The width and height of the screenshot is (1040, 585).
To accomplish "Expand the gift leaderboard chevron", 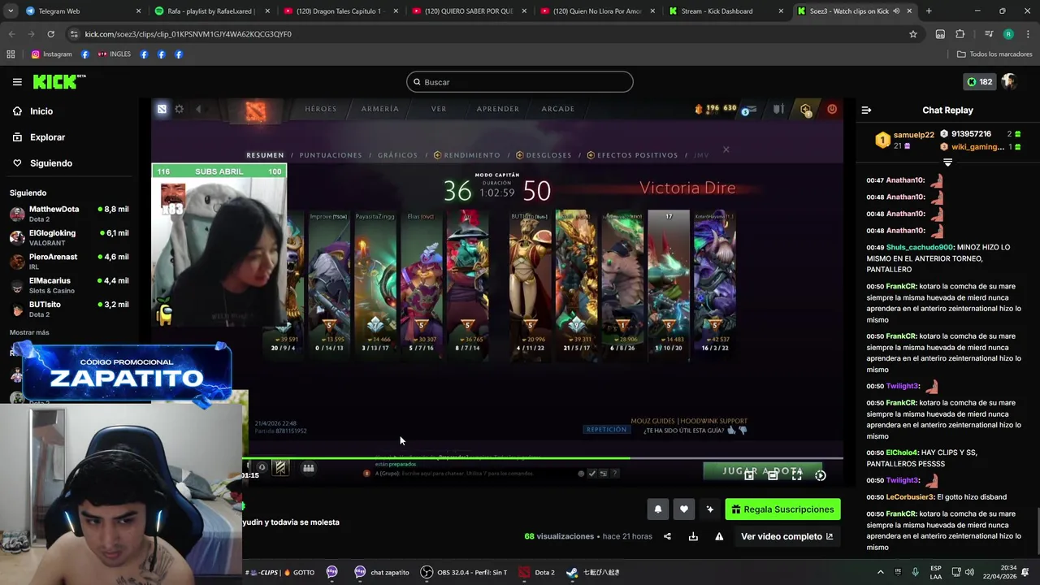I will pos(947,162).
